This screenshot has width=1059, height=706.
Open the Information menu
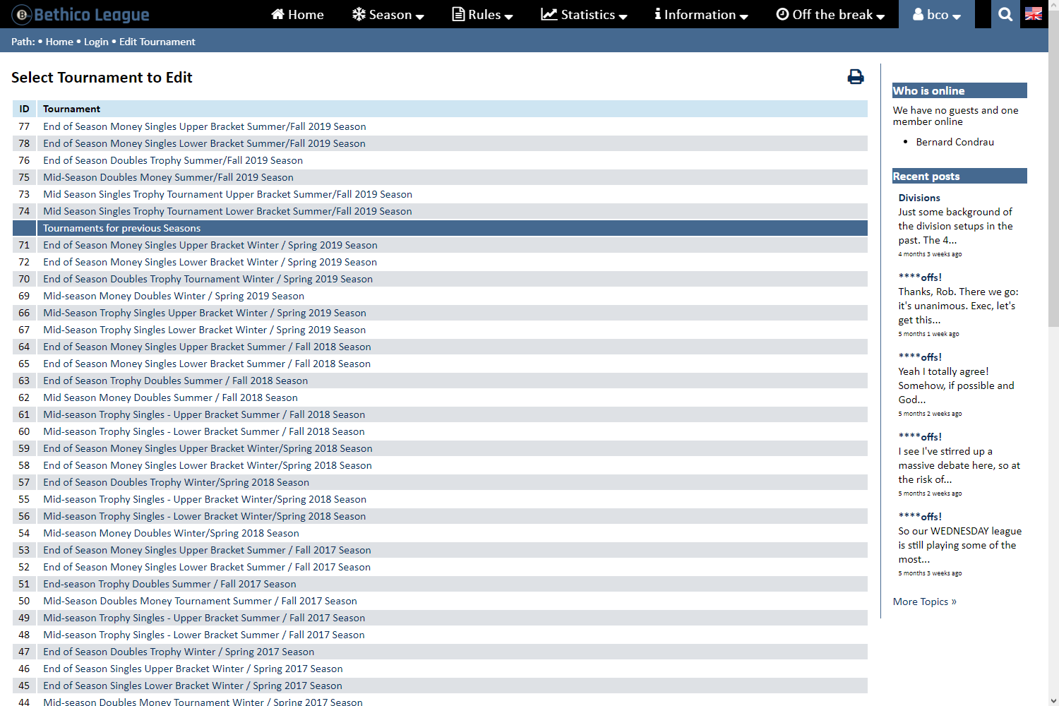[701, 14]
